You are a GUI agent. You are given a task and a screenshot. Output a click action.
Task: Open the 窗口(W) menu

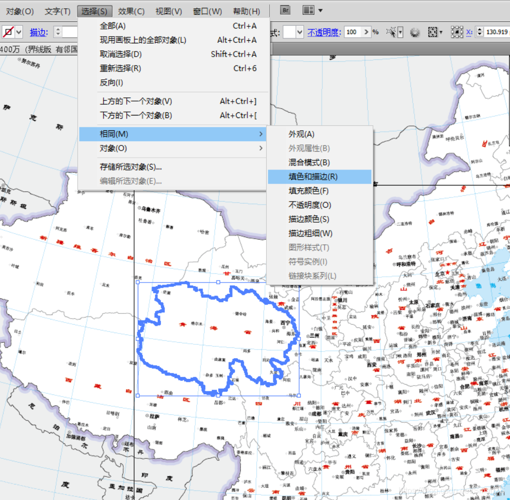(x=207, y=11)
